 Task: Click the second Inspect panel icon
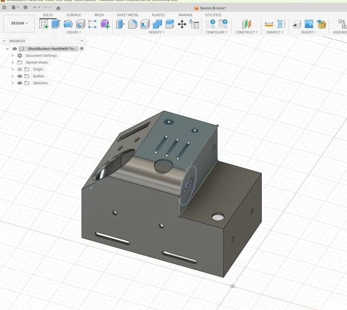(x=281, y=24)
